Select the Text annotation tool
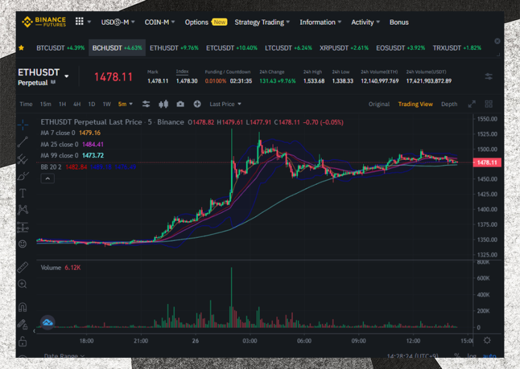This screenshot has height=369, width=520. pos(23,194)
